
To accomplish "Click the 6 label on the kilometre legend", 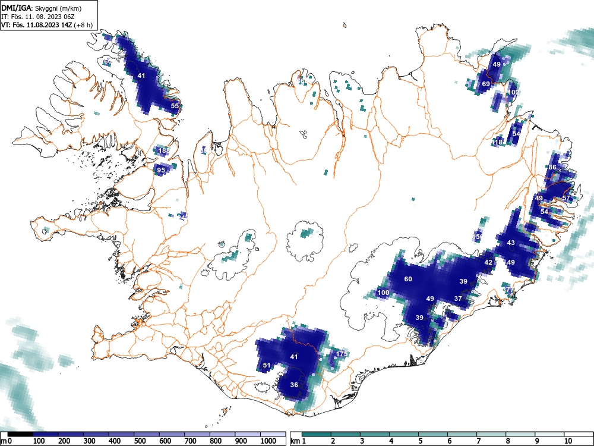I will 449,441.
